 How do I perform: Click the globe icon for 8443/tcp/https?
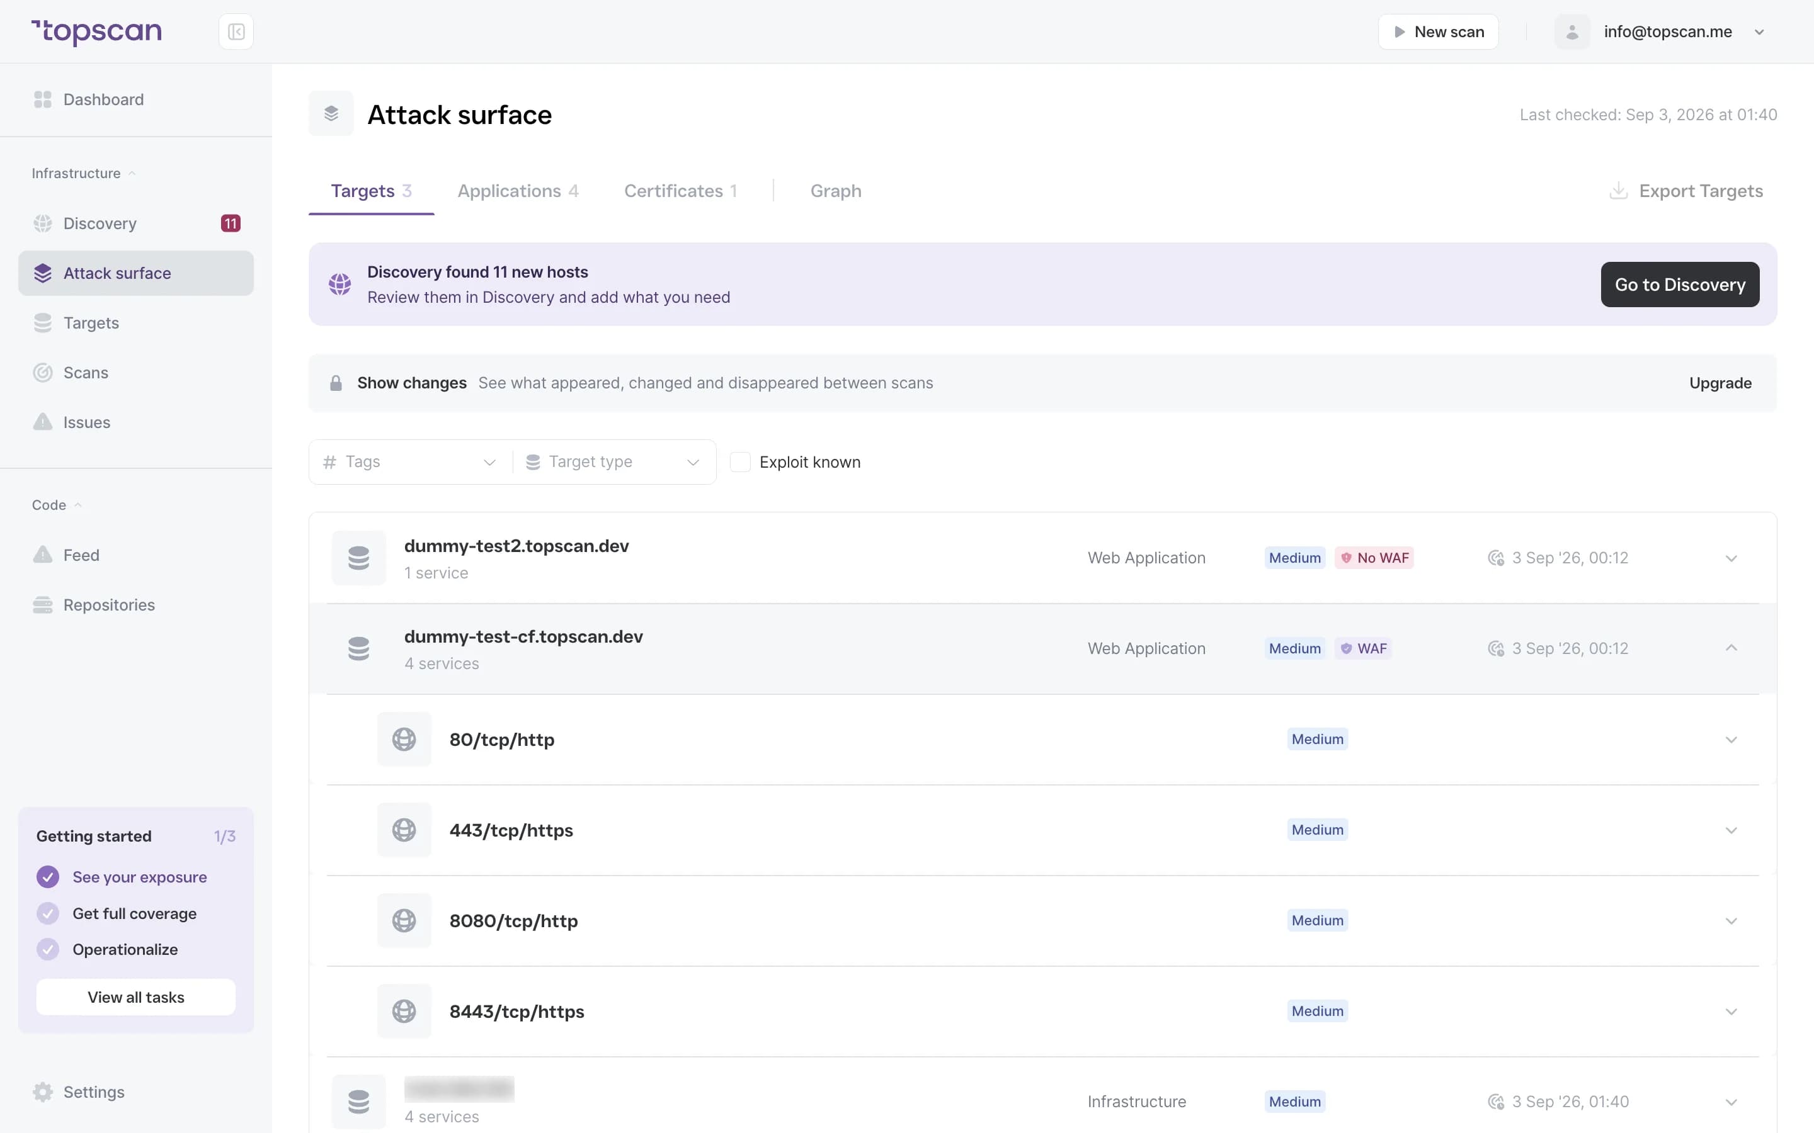click(x=404, y=1012)
